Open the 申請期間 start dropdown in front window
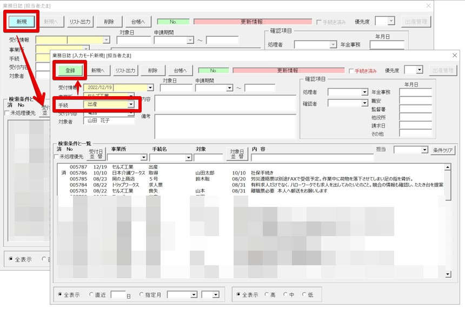Image resolution: width=465 pixels, height=309 pixels. click(230, 88)
